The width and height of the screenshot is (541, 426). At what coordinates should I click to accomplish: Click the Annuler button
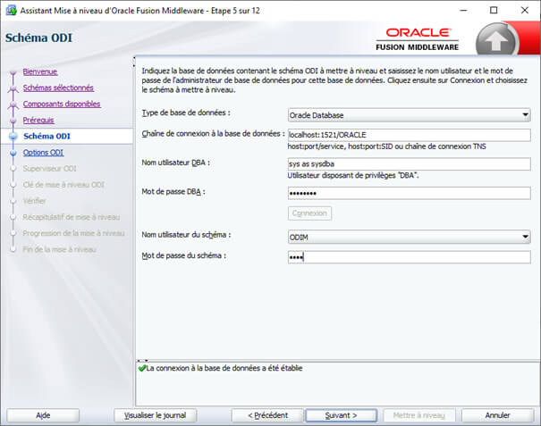497,415
